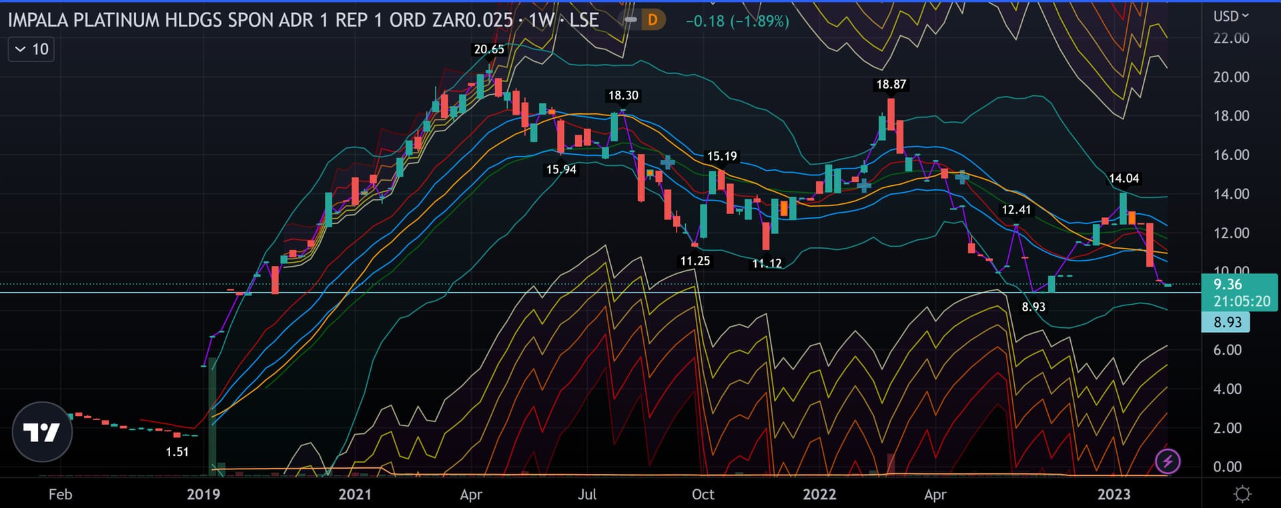Click the 2022 label on time axis
The image size is (1281, 508).
click(819, 494)
